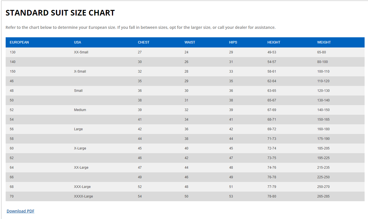
Task: Click the WAIST column header
Action: click(x=190, y=42)
